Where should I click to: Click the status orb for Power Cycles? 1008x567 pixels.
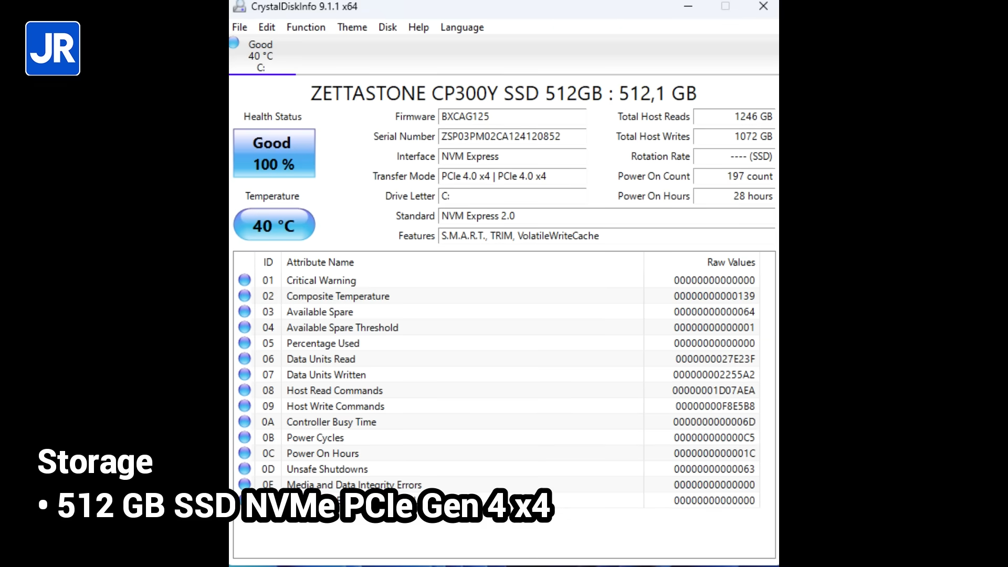point(245,437)
